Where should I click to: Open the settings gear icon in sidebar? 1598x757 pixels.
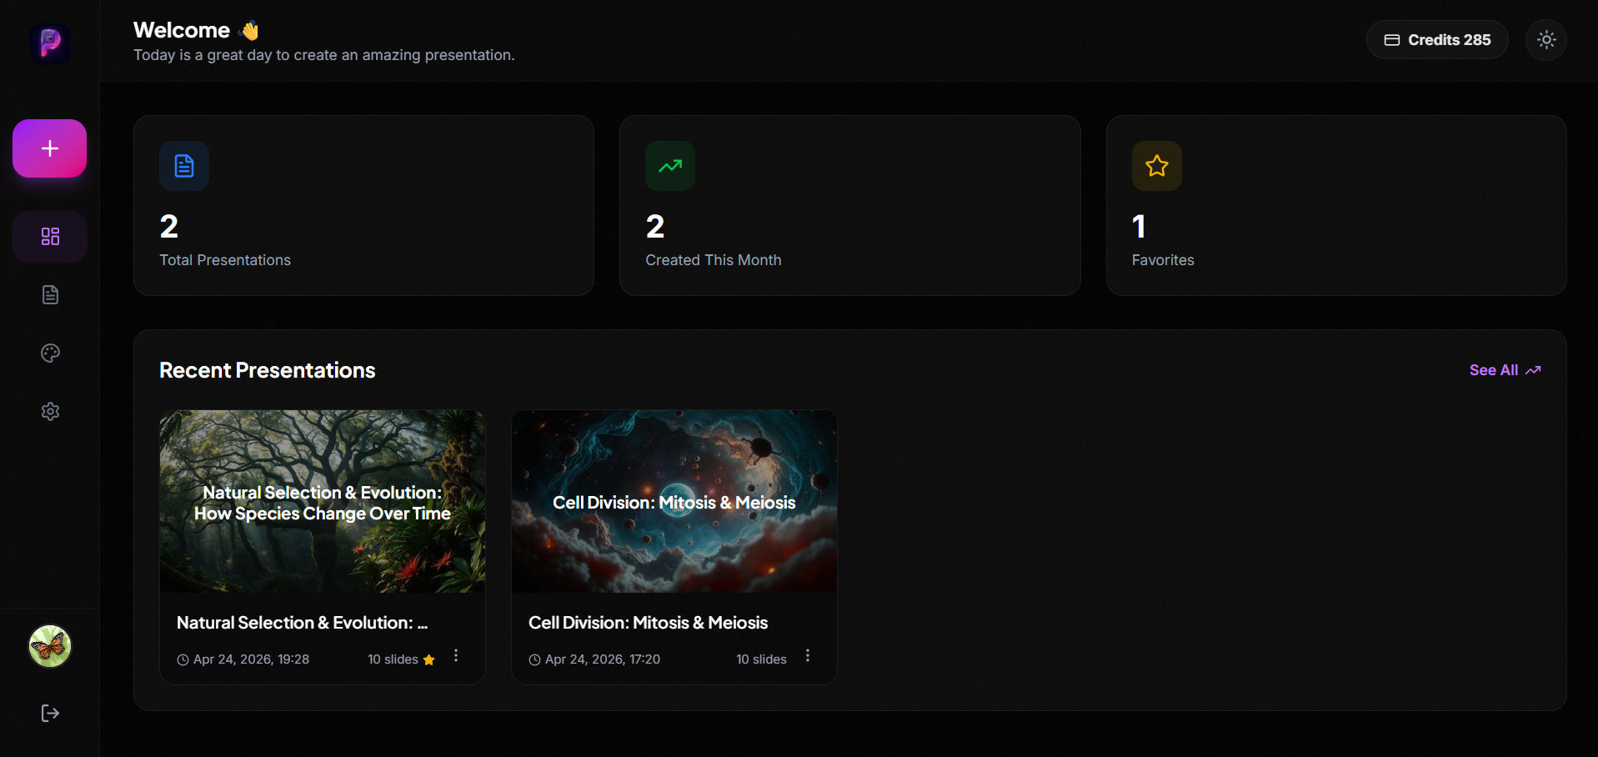click(50, 411)
